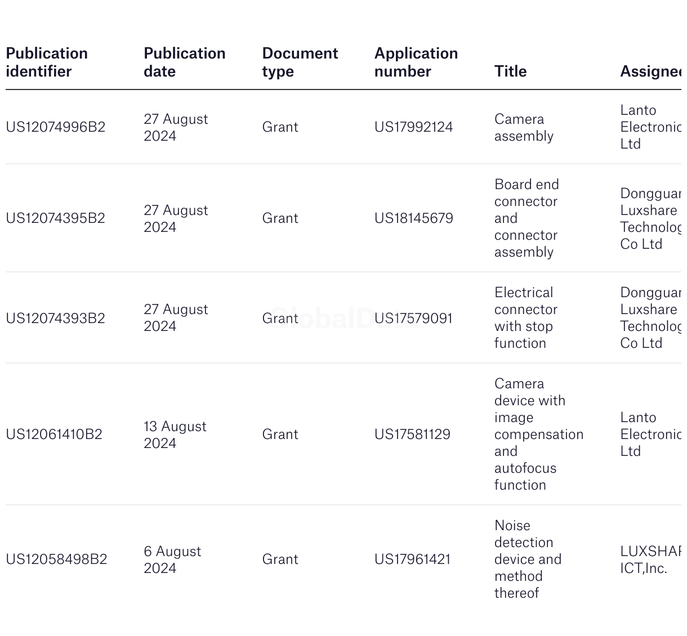Click the Publication identifier column header

(x=47, y=62)
